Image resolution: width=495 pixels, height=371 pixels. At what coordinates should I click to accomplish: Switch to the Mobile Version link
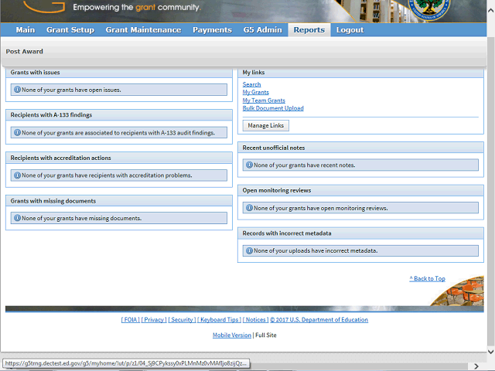232,335
